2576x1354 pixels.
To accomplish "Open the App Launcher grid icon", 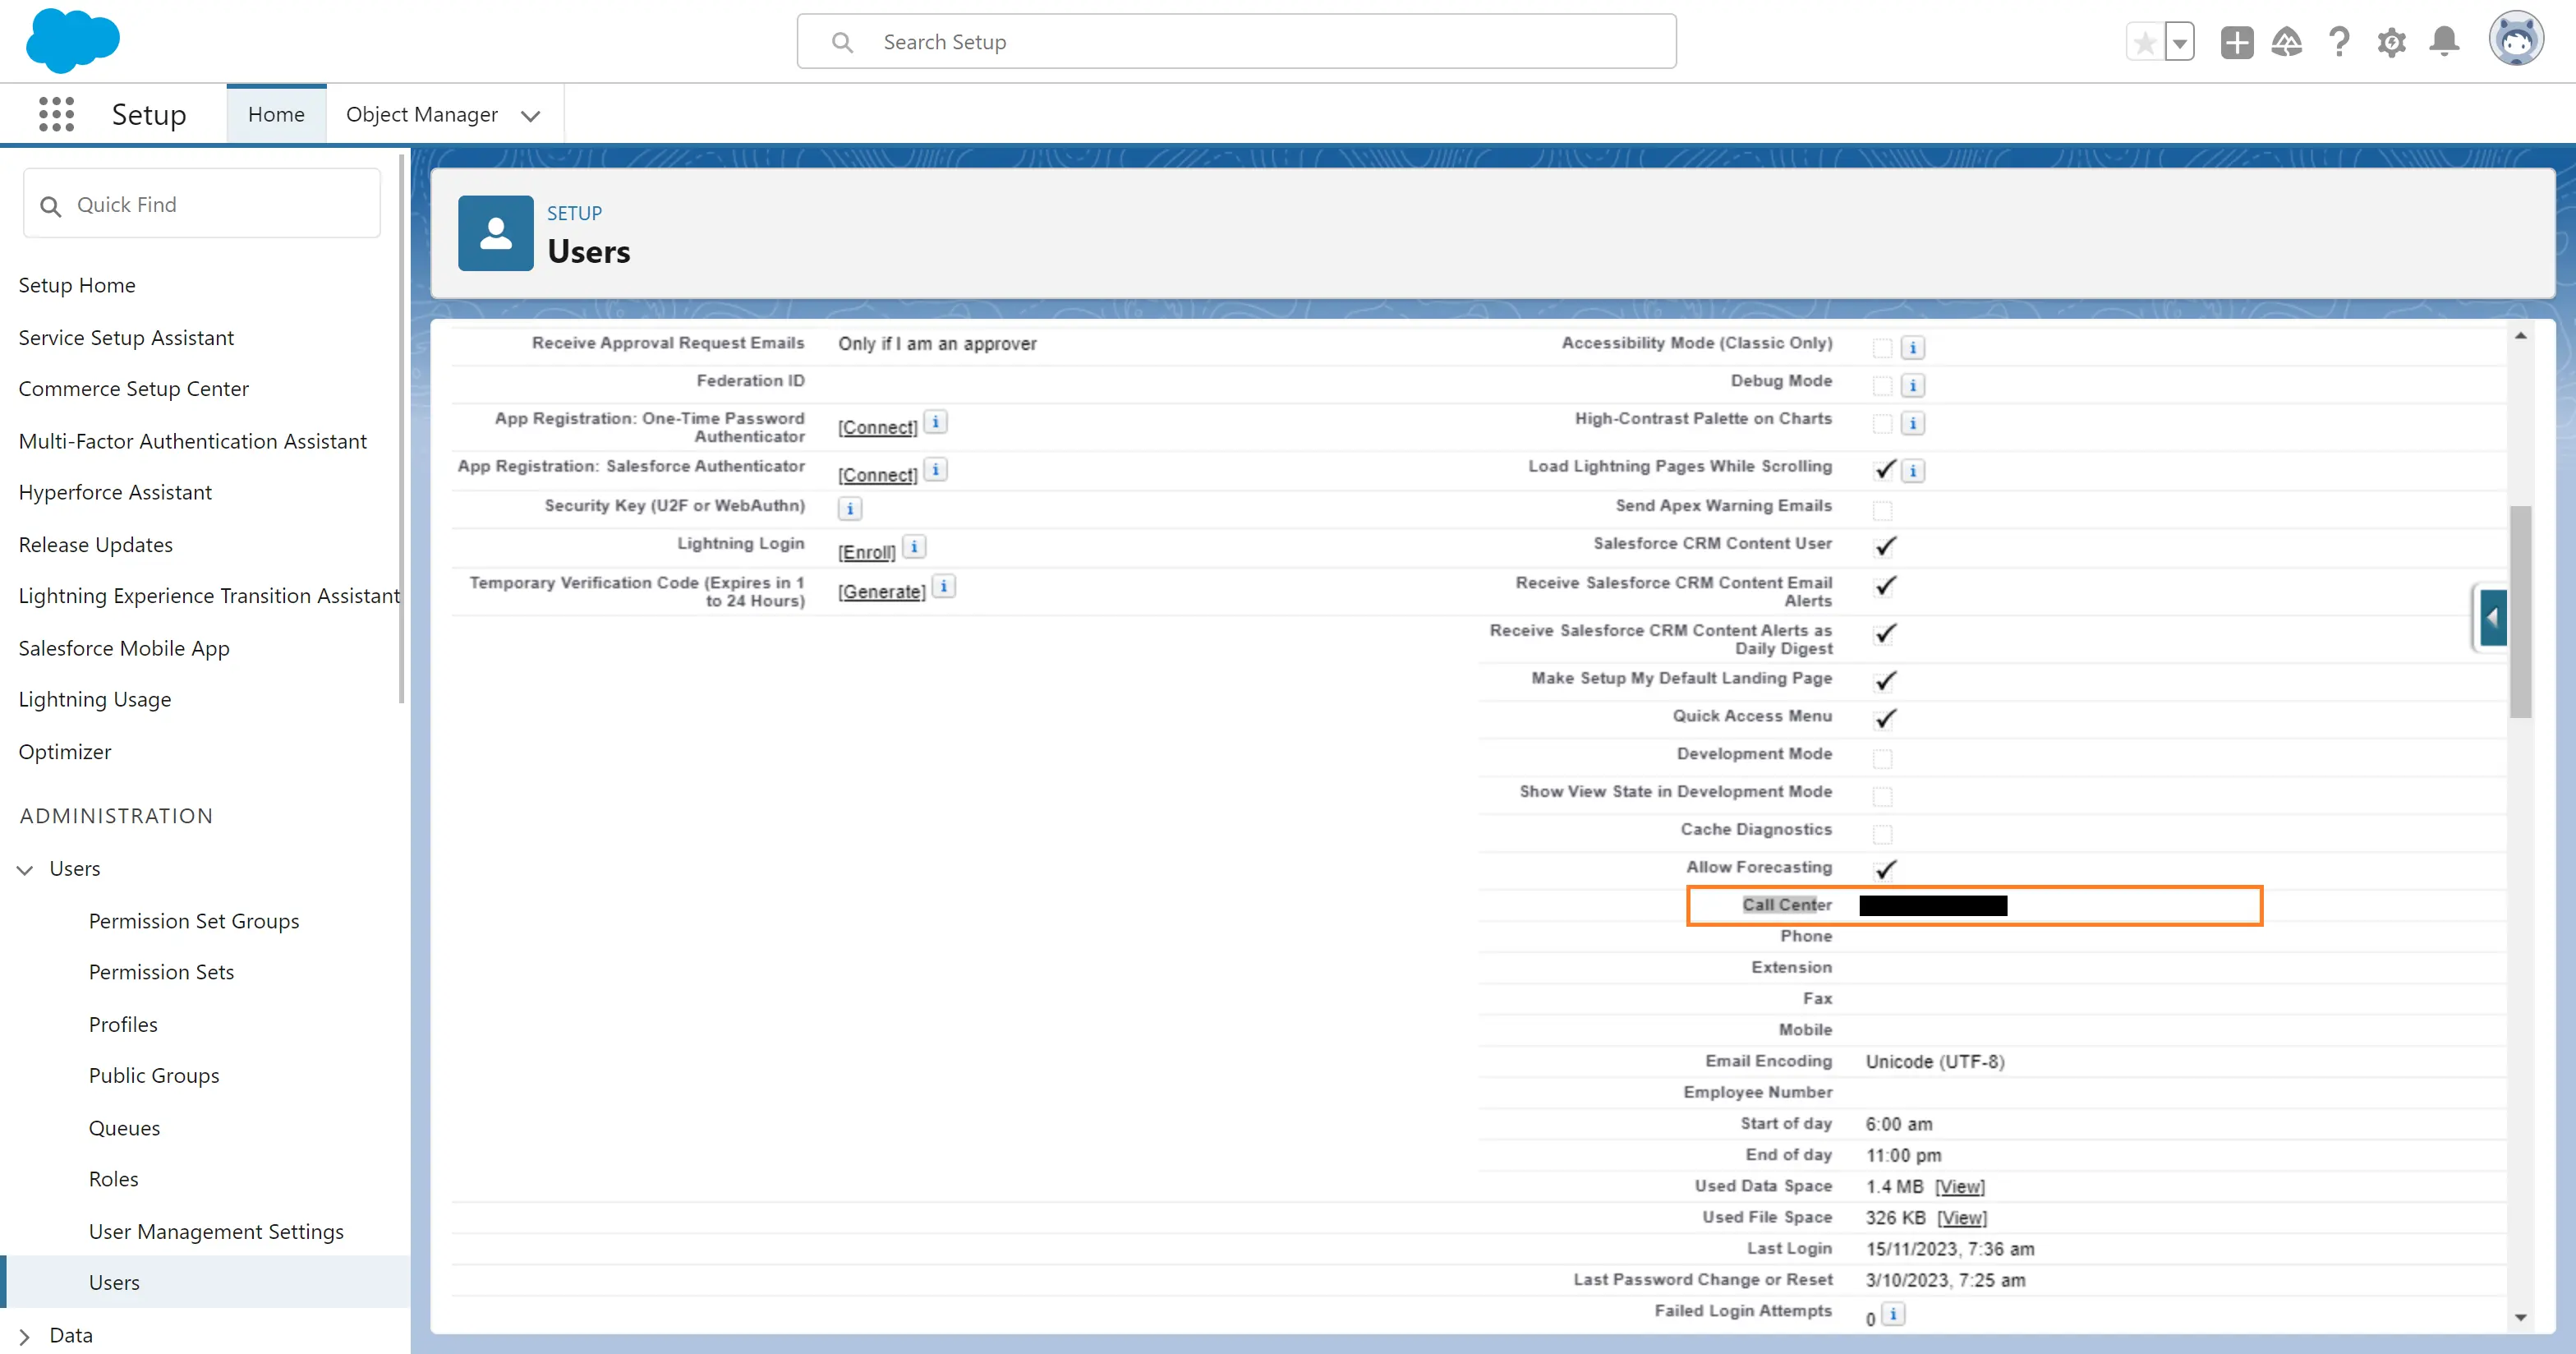I will [x=56, y=114].
